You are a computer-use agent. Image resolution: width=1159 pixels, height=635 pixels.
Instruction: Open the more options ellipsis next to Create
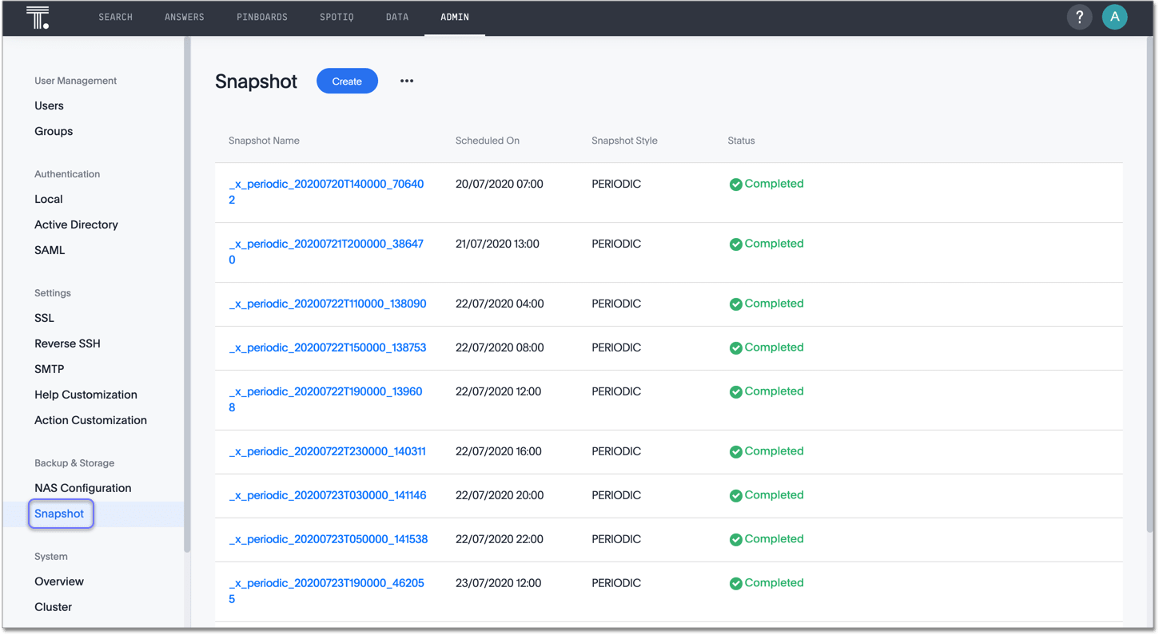406,81
